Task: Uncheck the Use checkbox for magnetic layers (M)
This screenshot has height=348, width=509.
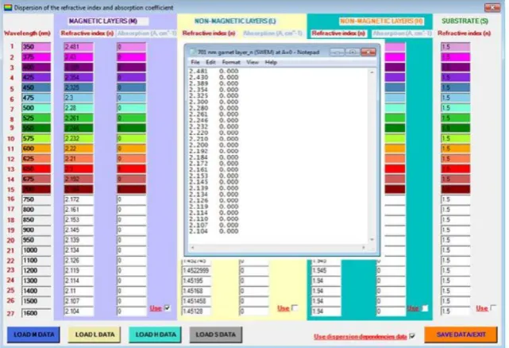Action: pyautogui.click(x=168, y=307)
